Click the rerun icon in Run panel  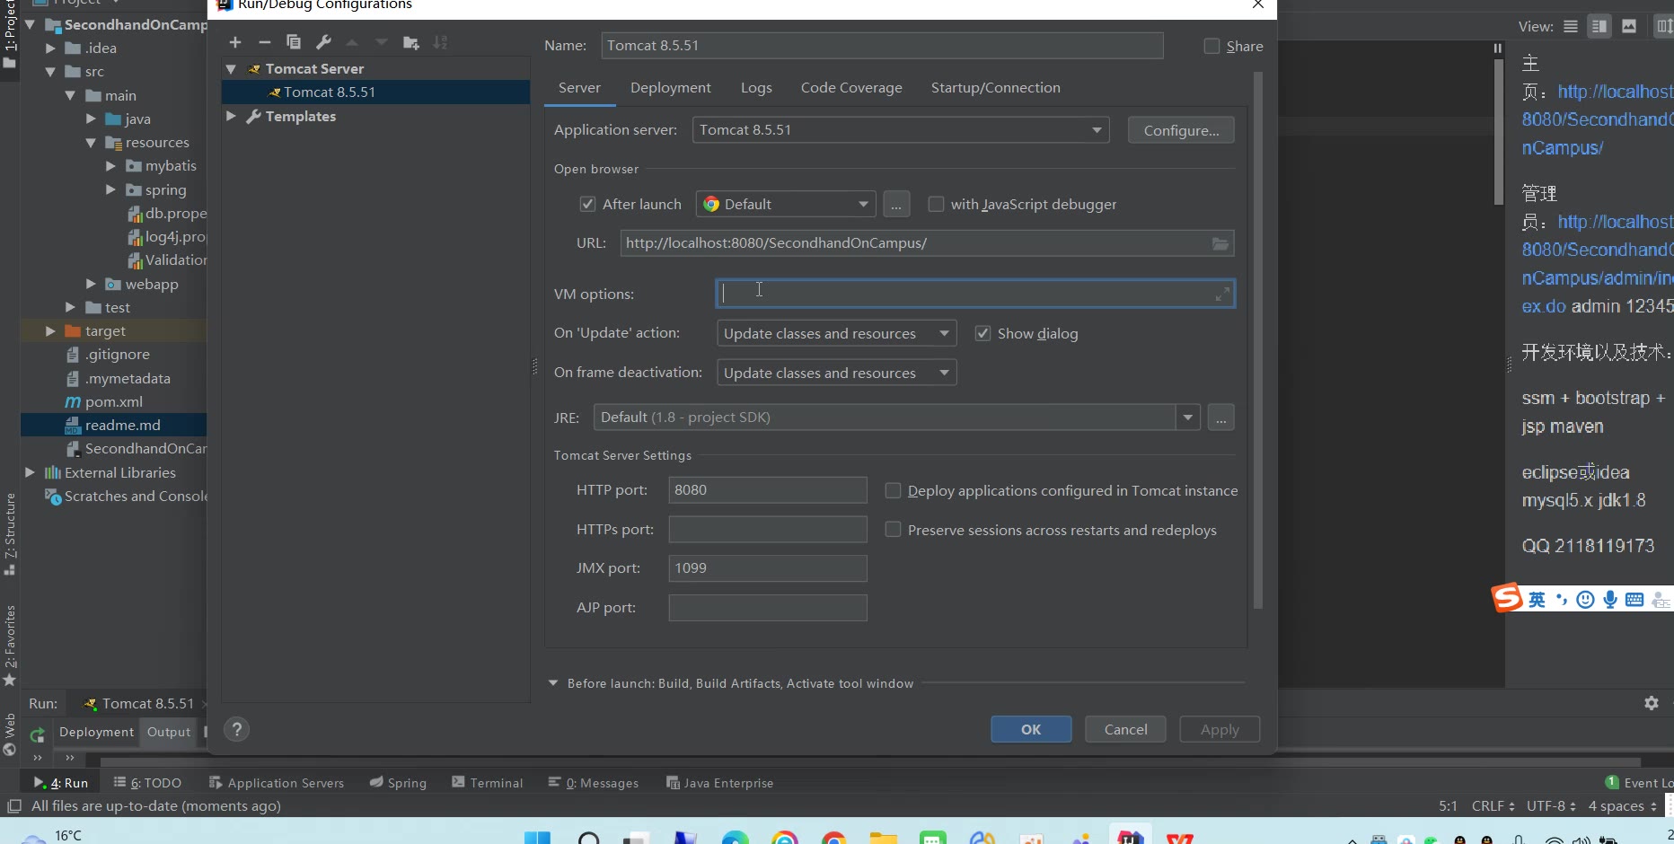(x=37, y=735)
